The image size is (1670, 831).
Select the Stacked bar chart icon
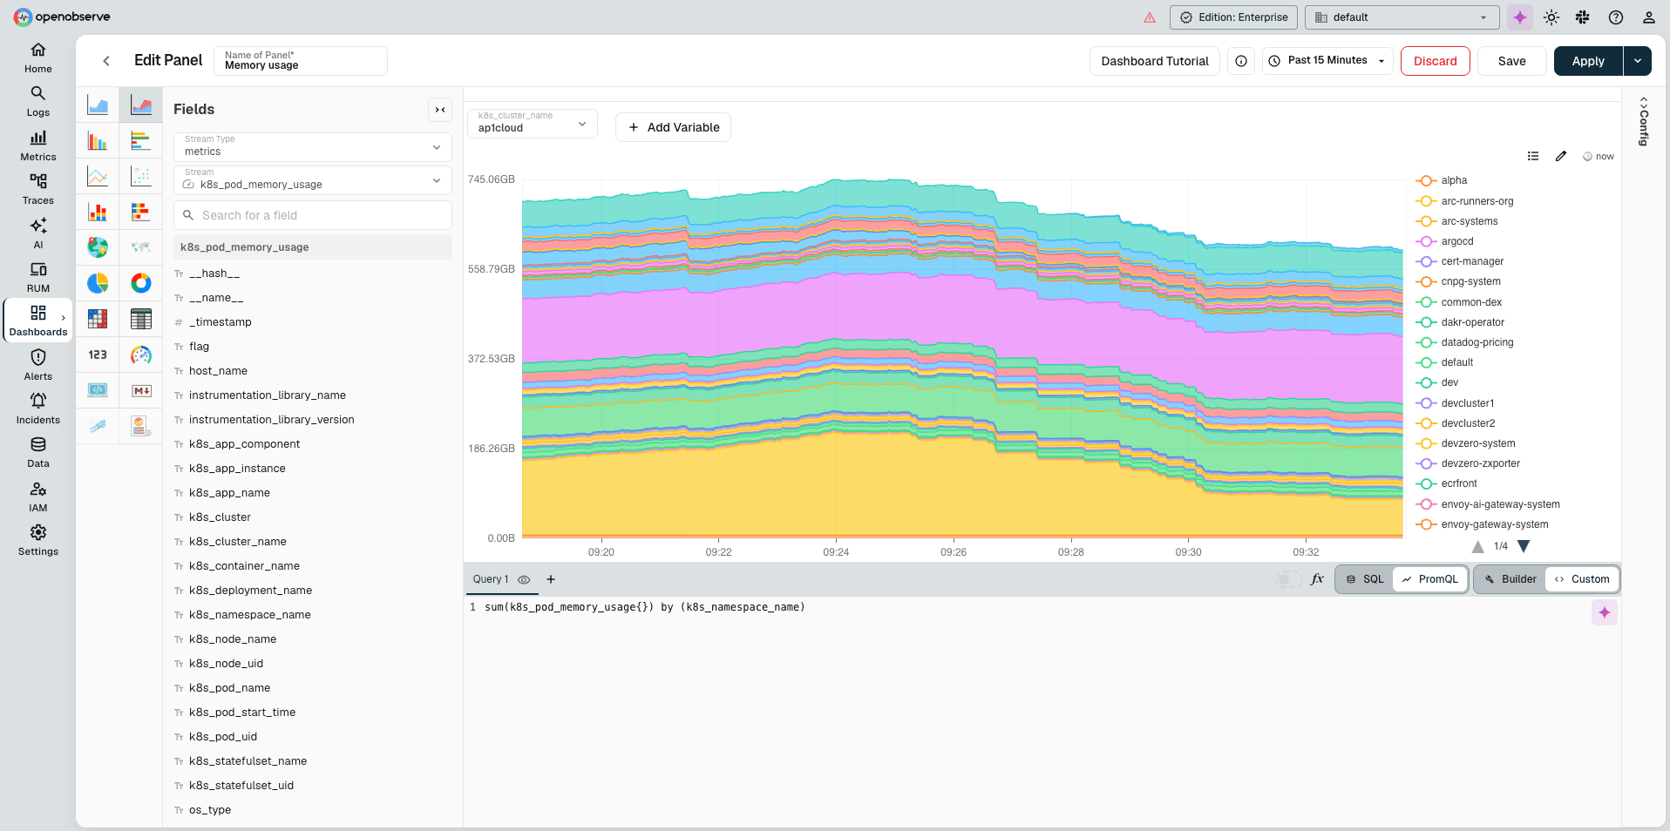coord(98,212)
